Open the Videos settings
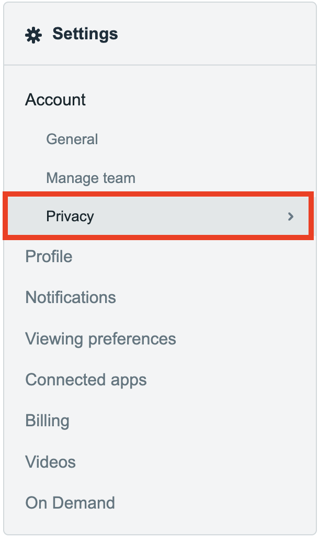 pyautogui.click(x=50, y=462)
